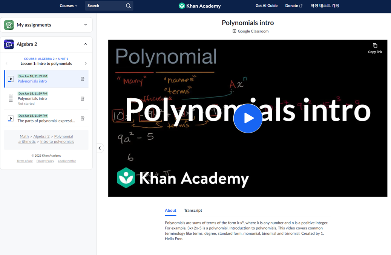
Task: Click the Copy link label on video
Action: (375, 52)
